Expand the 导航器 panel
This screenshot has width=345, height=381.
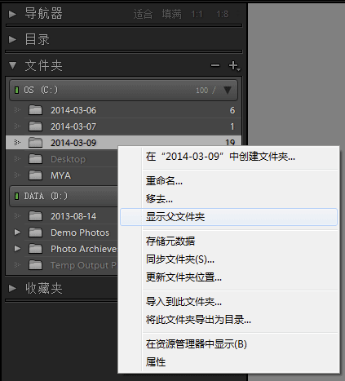[12, 14]
